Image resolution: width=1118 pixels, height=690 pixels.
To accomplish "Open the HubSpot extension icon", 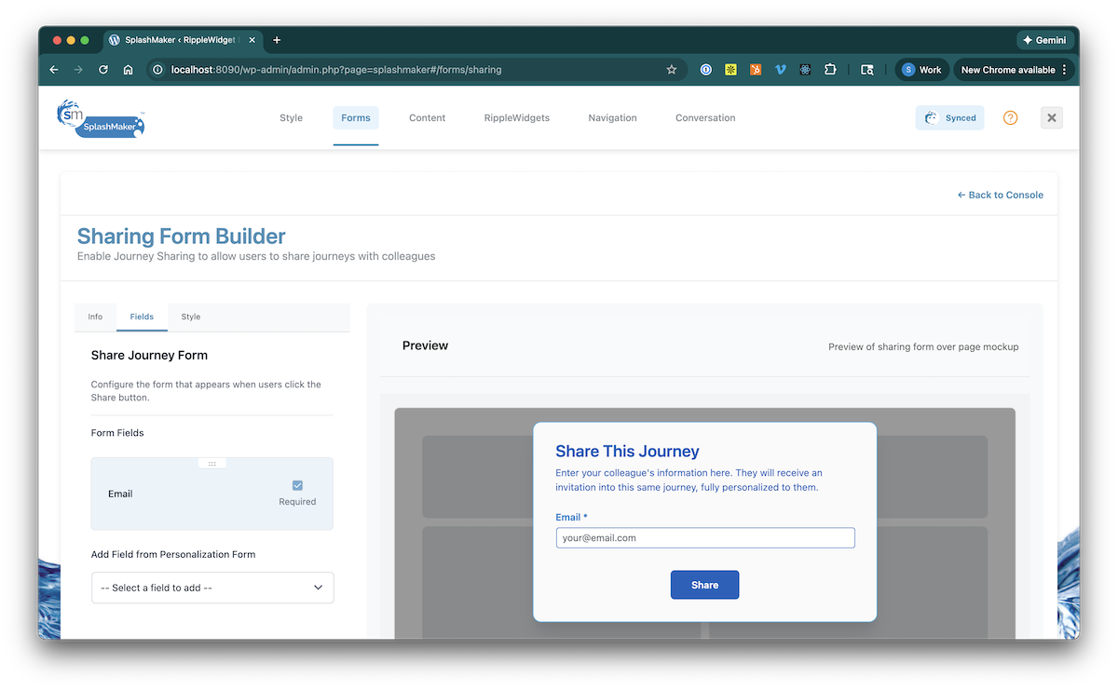I will click(x=756, y=70).
